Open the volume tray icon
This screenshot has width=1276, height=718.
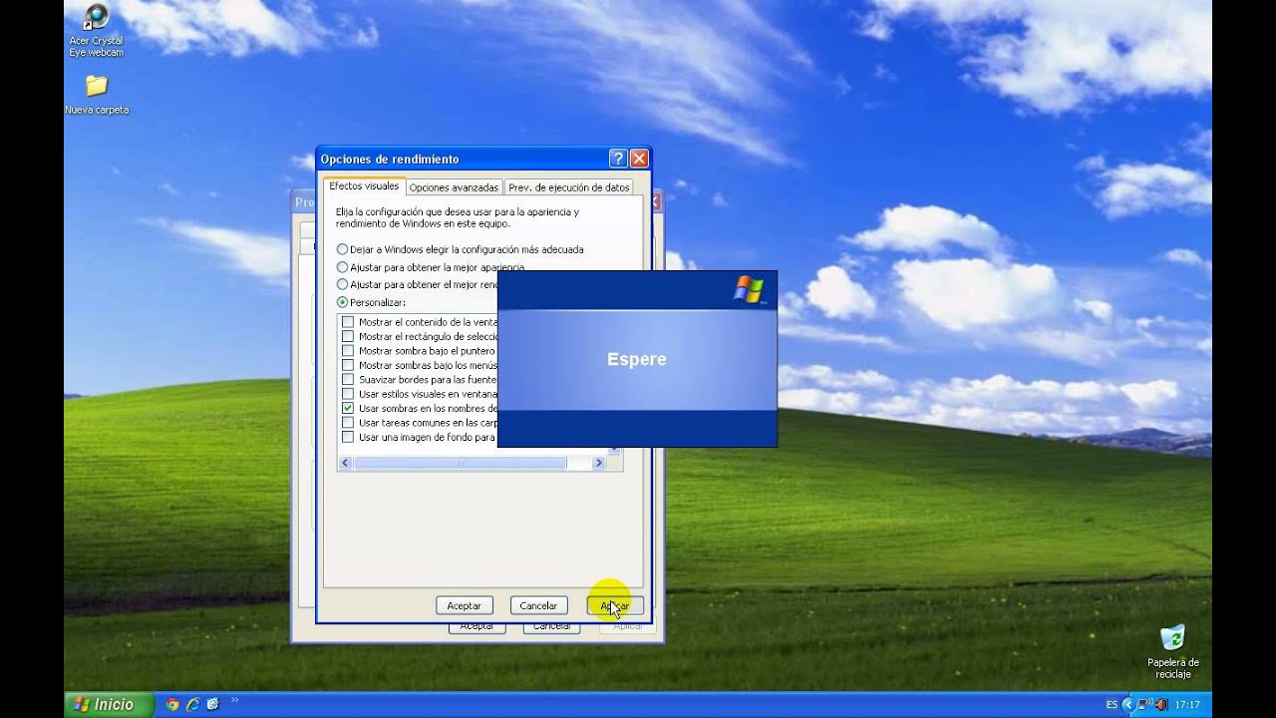coord(1160,704)
